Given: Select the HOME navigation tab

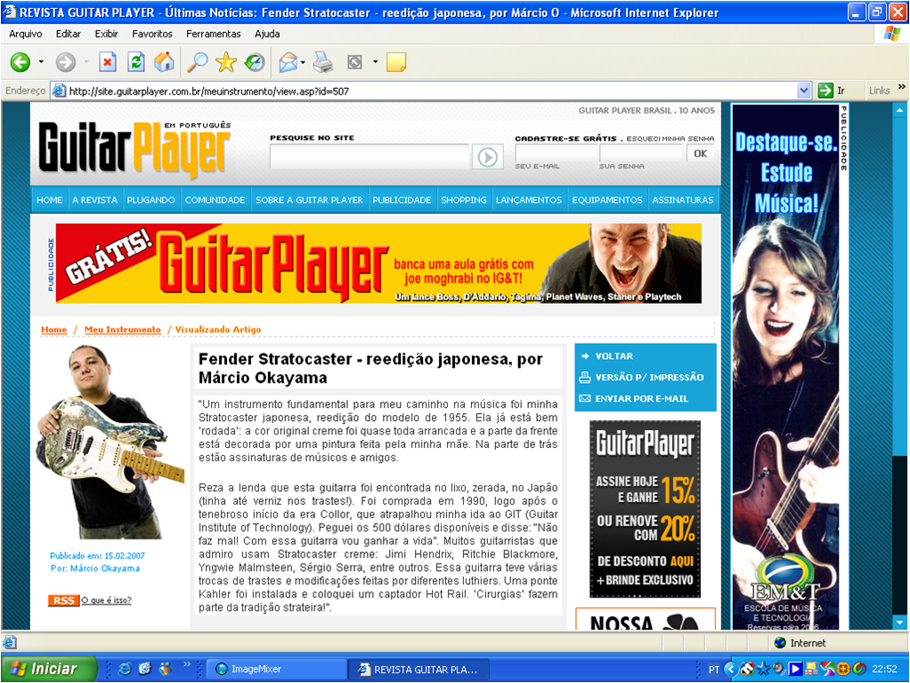Looking at the screenshot, I should pos(49,199).
